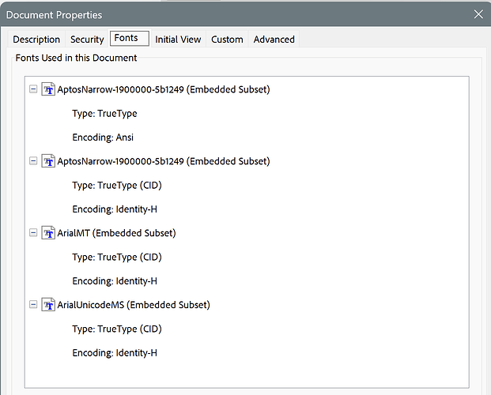491x395 pixels.
Task: Select the ArialUnicodeMS (Embedded Subset) font name
Action: pyautogui.click(x=134, y=305)
